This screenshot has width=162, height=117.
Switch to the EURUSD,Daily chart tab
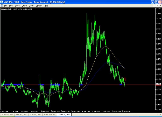coord(7,114)
